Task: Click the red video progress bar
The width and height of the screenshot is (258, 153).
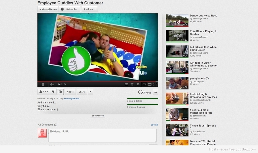Action: click(x=98, y=82)
